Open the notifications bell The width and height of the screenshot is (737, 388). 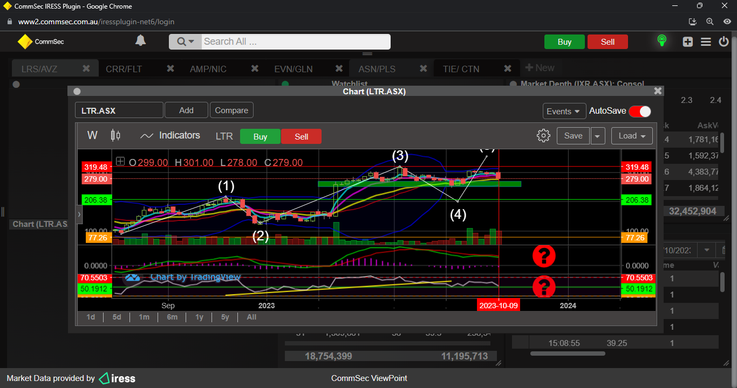tap(140, 41)
